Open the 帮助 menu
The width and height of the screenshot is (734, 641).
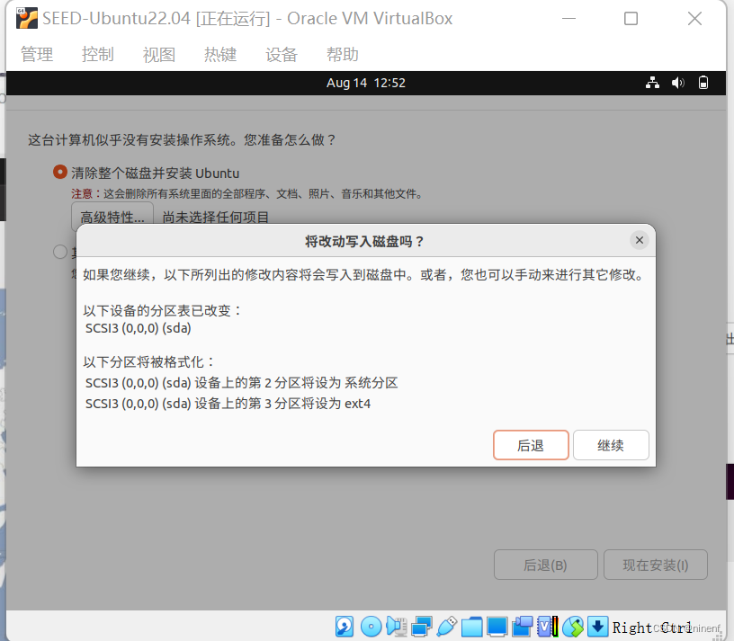click(x=343, y=54)
